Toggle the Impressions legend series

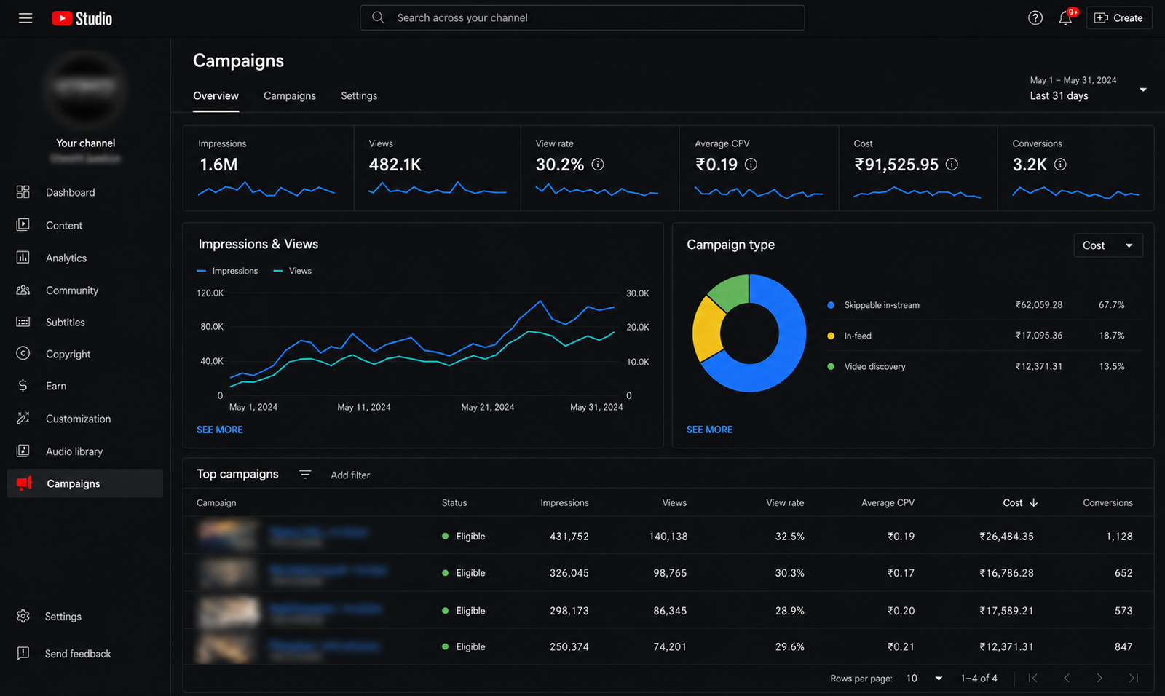(x=227, y=271)
